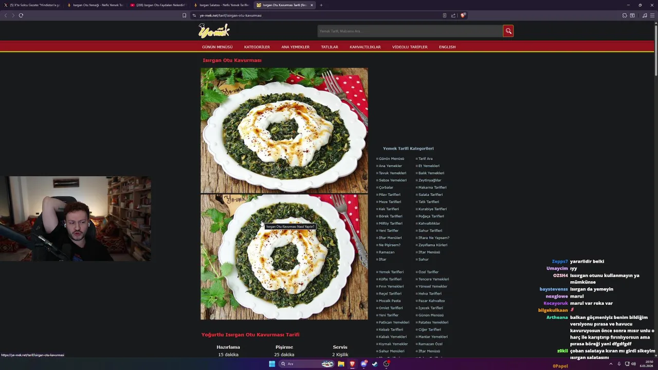Open Tavuk Yemekleri category link

point(392,173)
